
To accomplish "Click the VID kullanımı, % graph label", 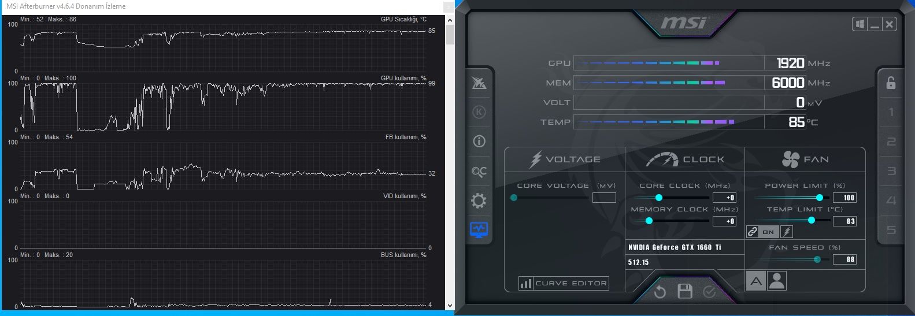I will point(405,196).
